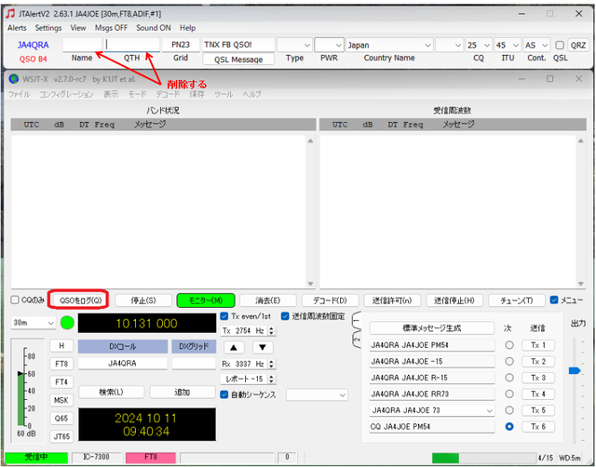Click the Q65 mode button

coord(61,418)
